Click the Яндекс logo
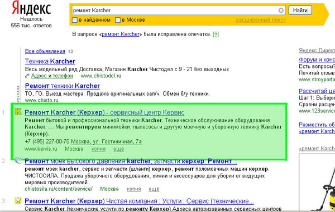This screenshot has height=212, width=335. (31, 8)
